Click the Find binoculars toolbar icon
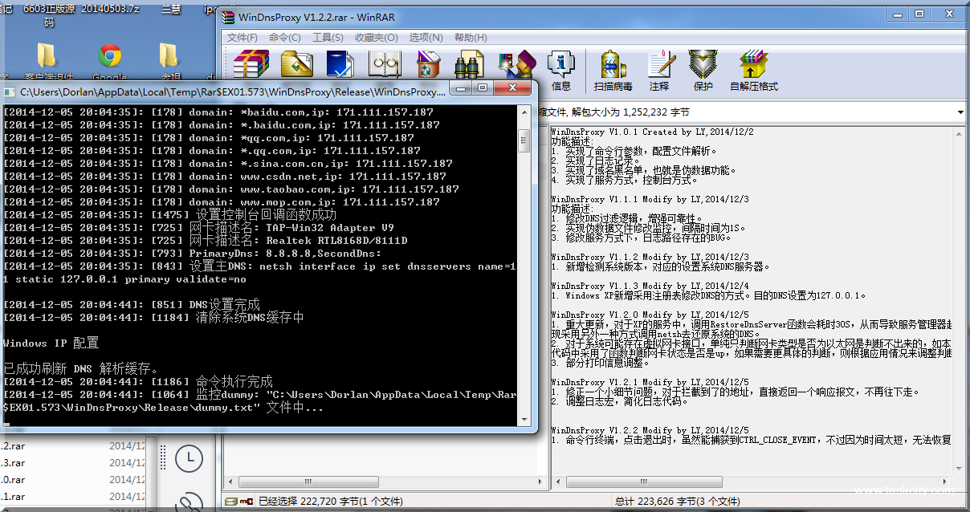The width and height of the screenshot is (970, 512). [x=468, y=64]
